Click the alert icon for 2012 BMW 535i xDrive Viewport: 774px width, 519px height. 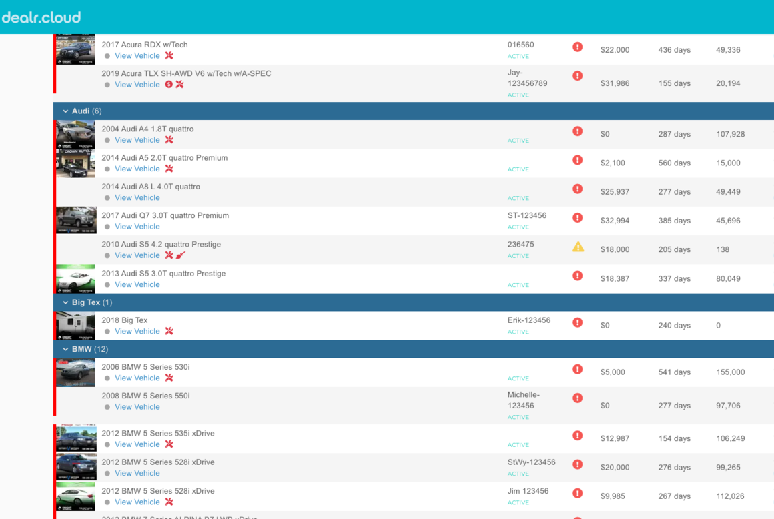(x=578, y=436)
